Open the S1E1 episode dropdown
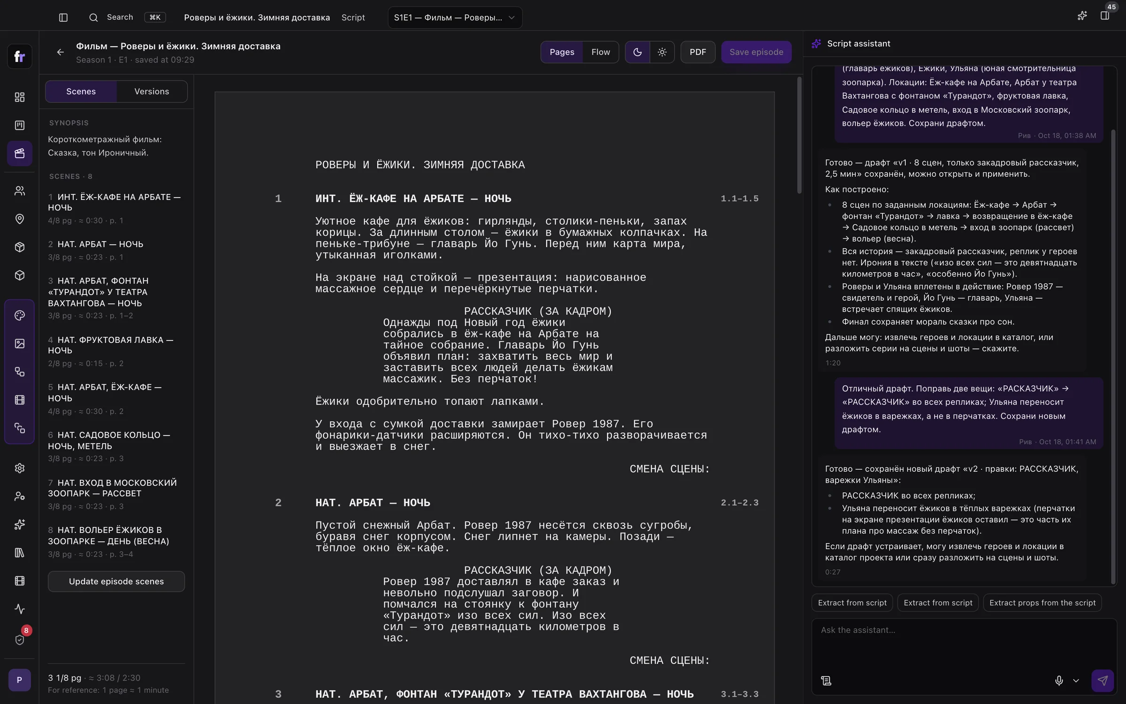 pyautogui.click(x=455, y=17)
